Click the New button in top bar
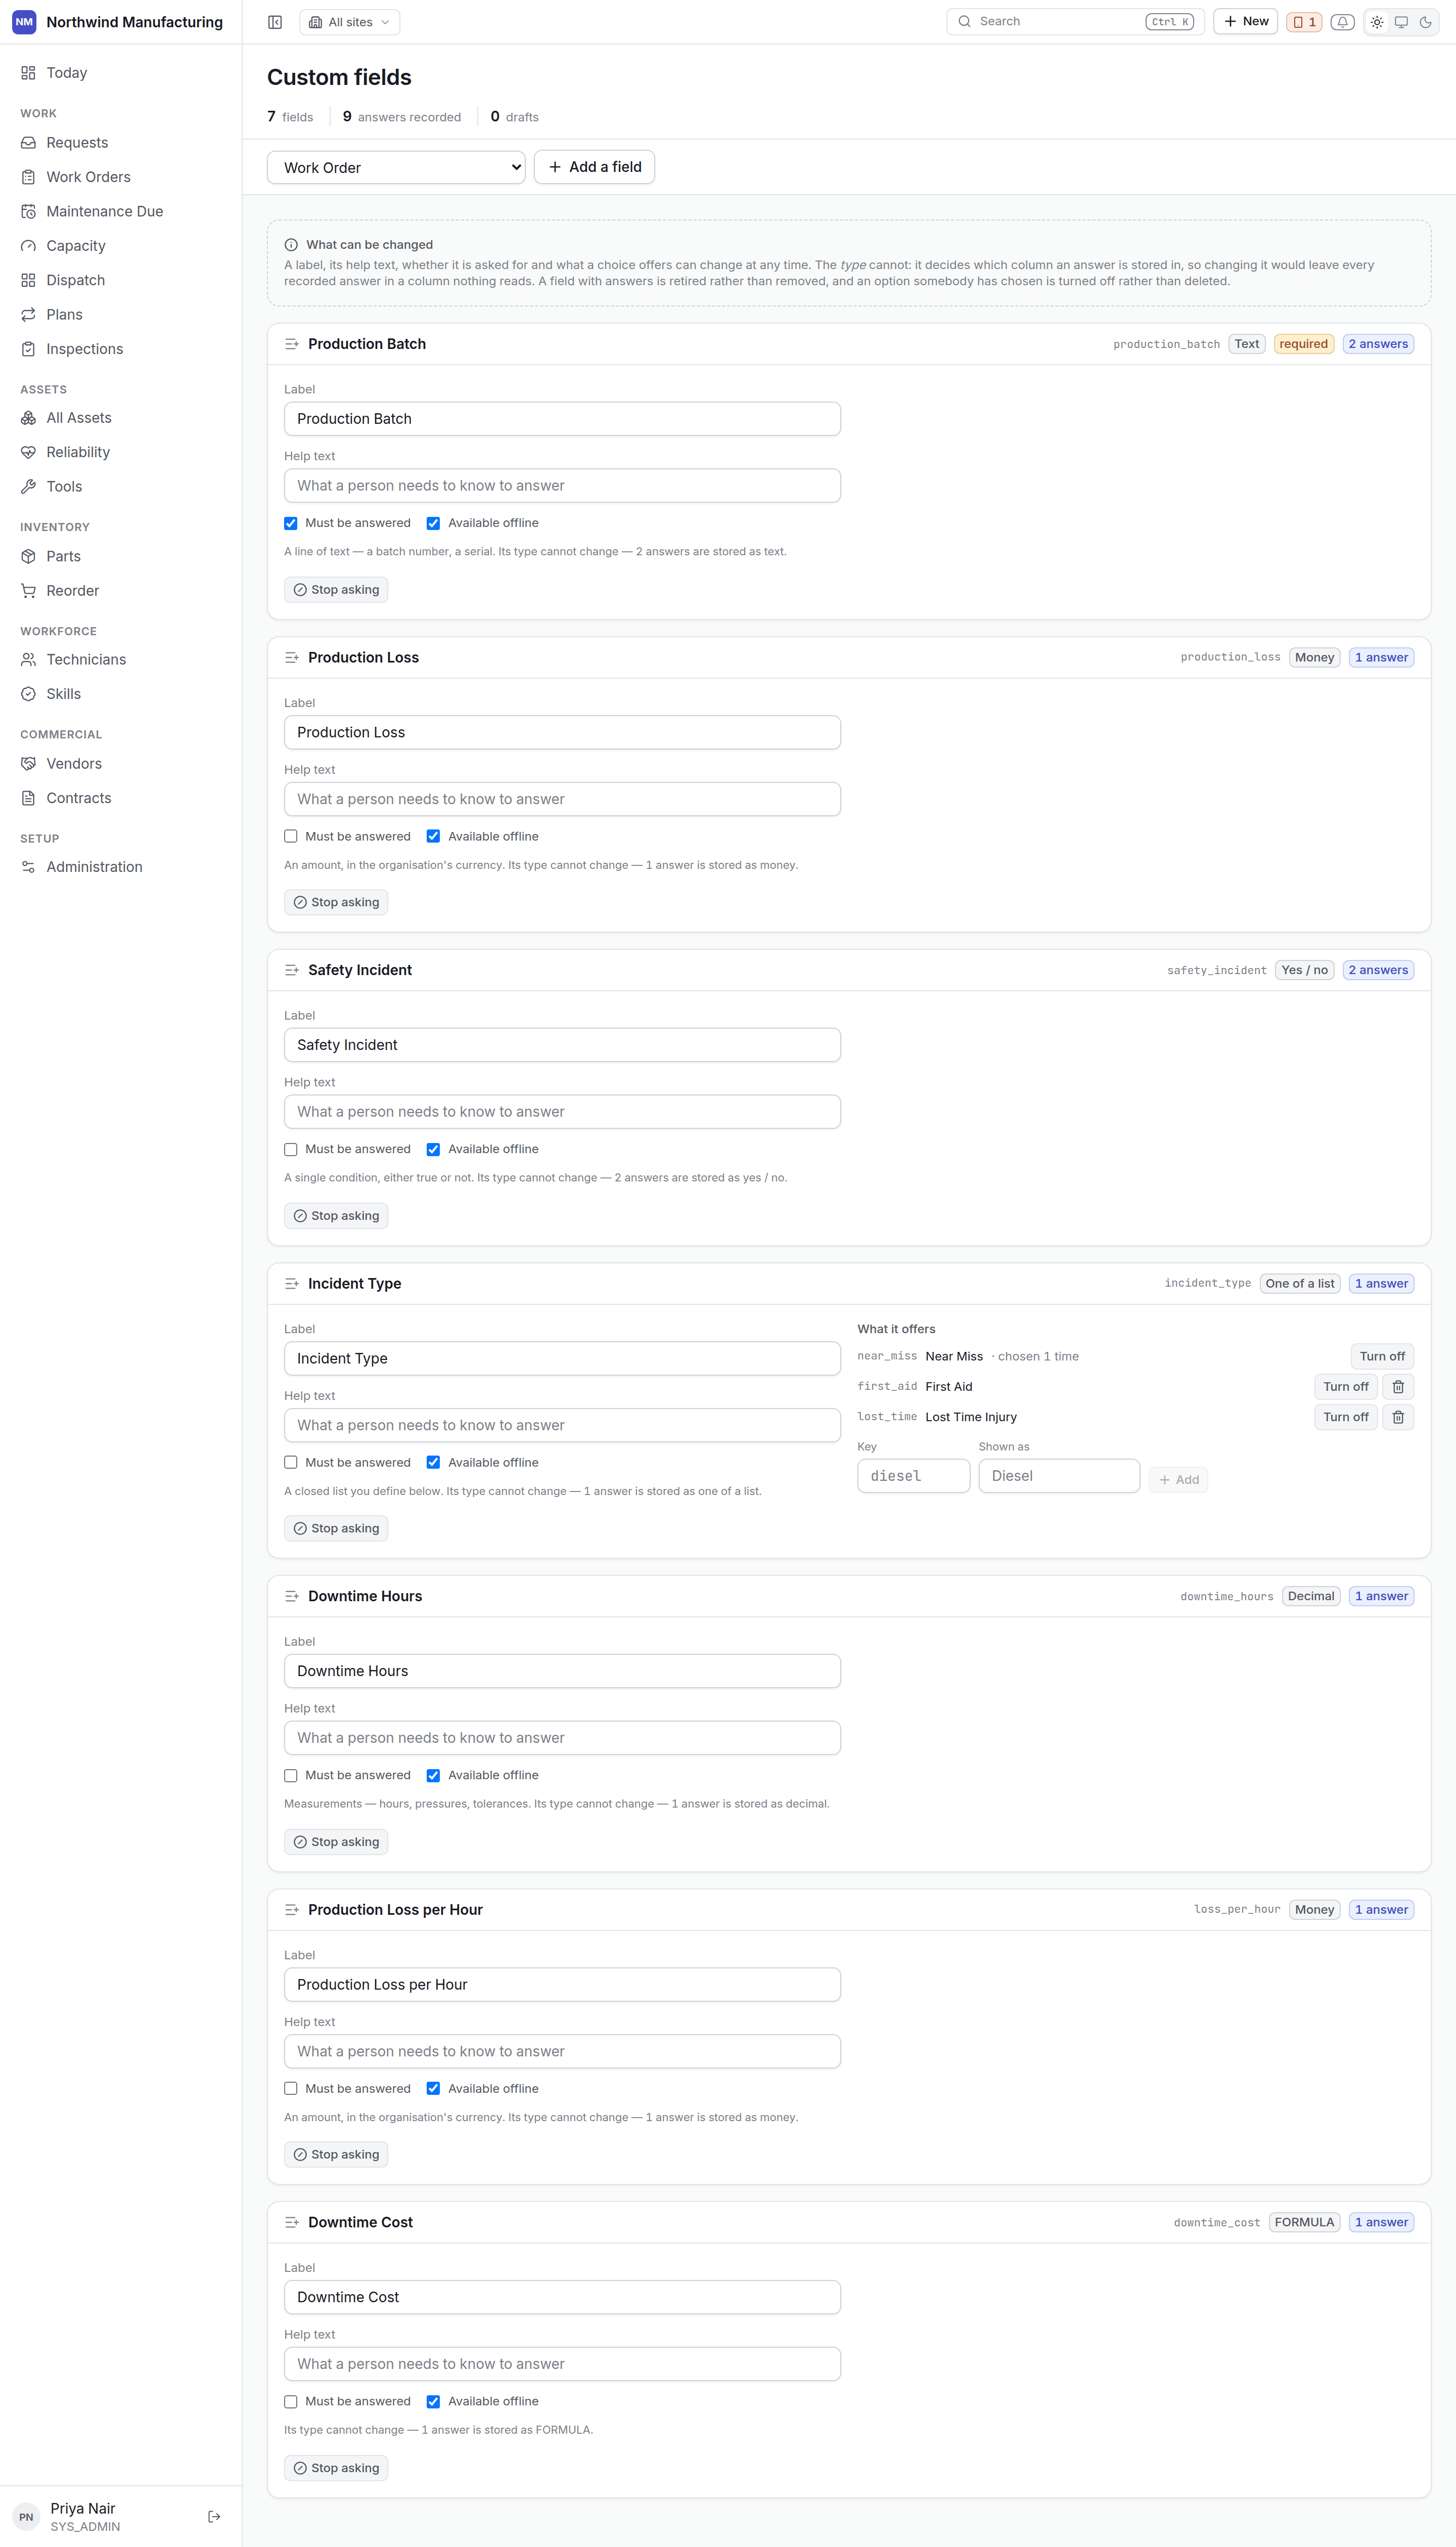 [x=1245, y=21]
